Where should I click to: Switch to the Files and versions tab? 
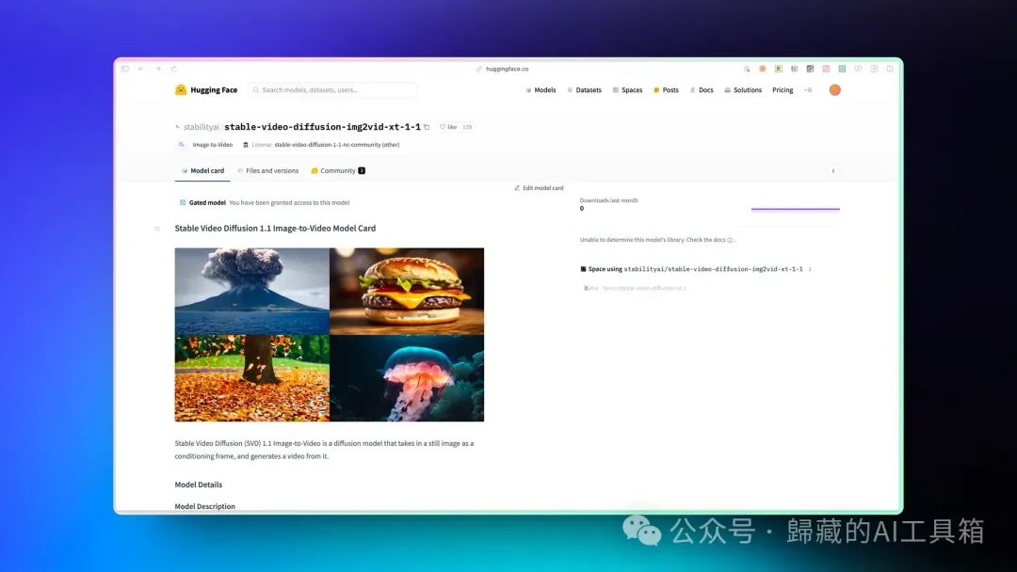tap(267, 171)
